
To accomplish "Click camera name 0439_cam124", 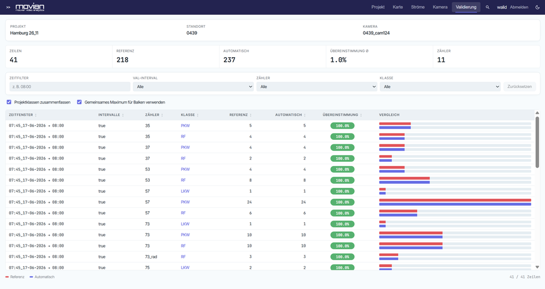I will [376, 33].
